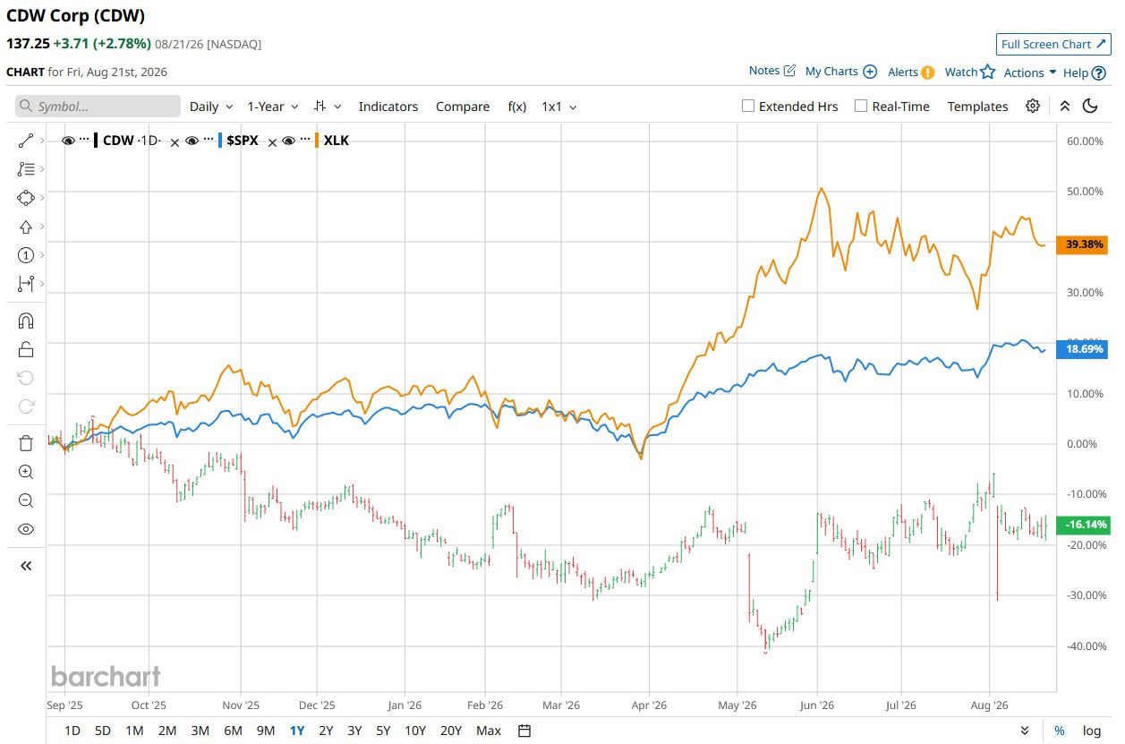1125x744 pixels.
Task: Open the Daily frequency dropdown
Action: 211,106
